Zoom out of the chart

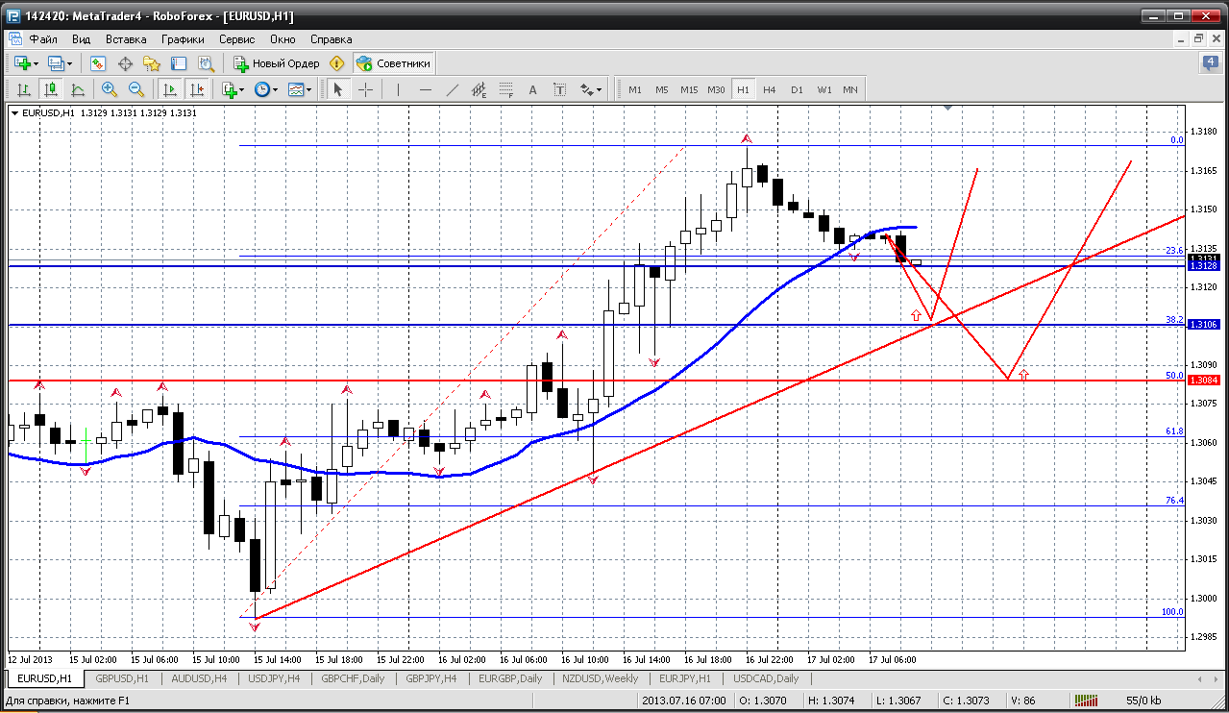point(136,89)
